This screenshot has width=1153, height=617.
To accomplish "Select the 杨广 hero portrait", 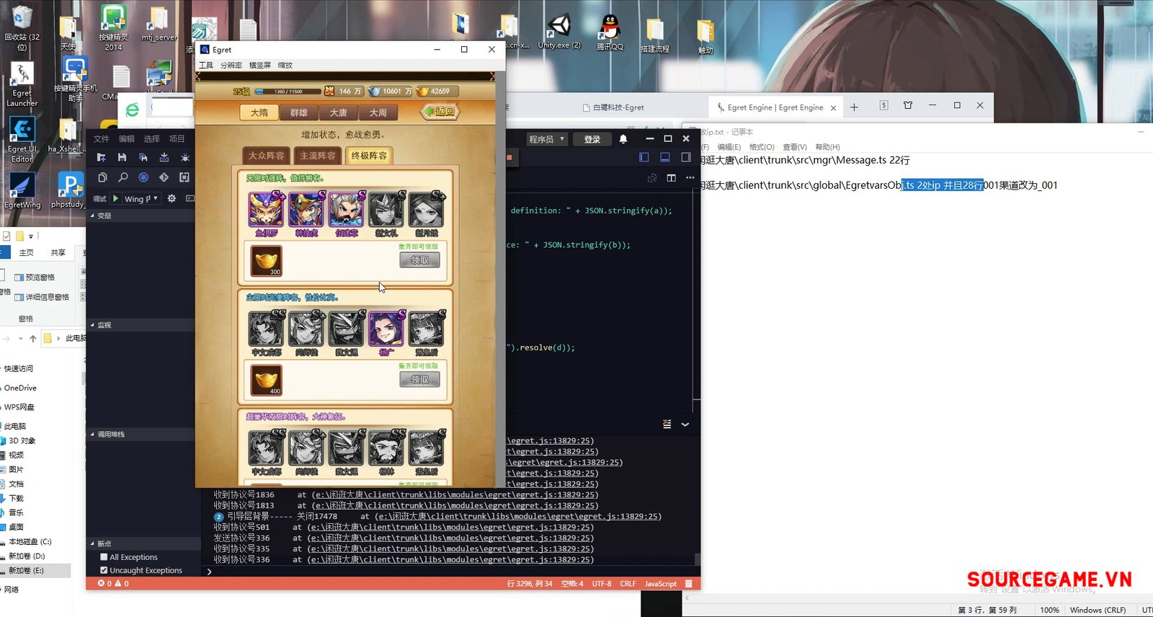I will [x=386, y=329].
